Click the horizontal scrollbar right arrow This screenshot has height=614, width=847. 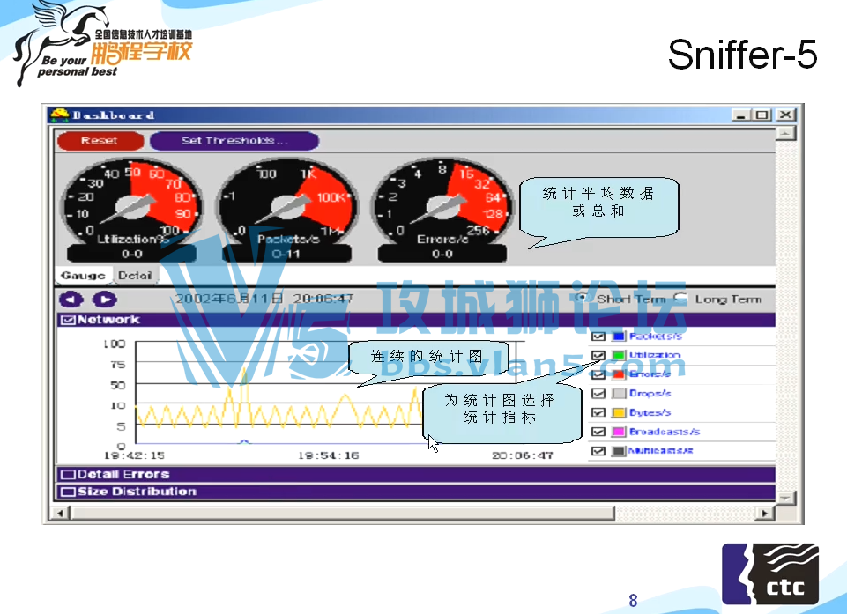(x=765, y=513)
